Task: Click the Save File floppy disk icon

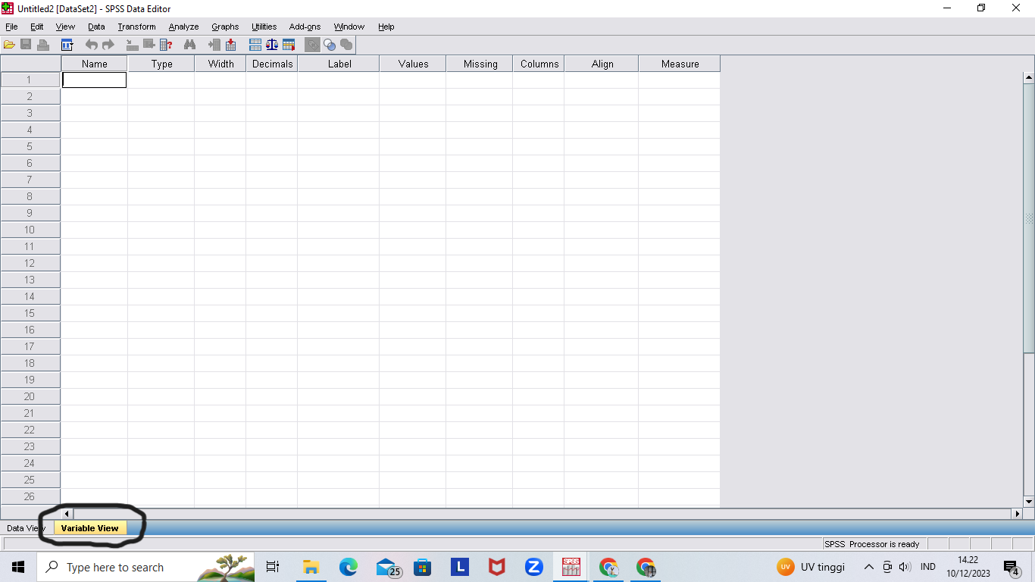Action: [27, 45]
